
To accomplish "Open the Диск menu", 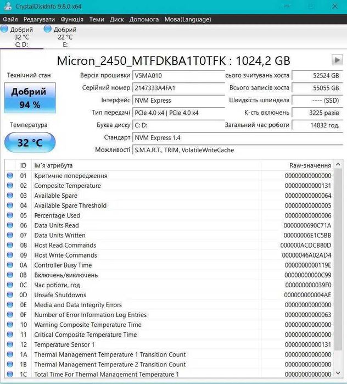I will tap(117, 19).
